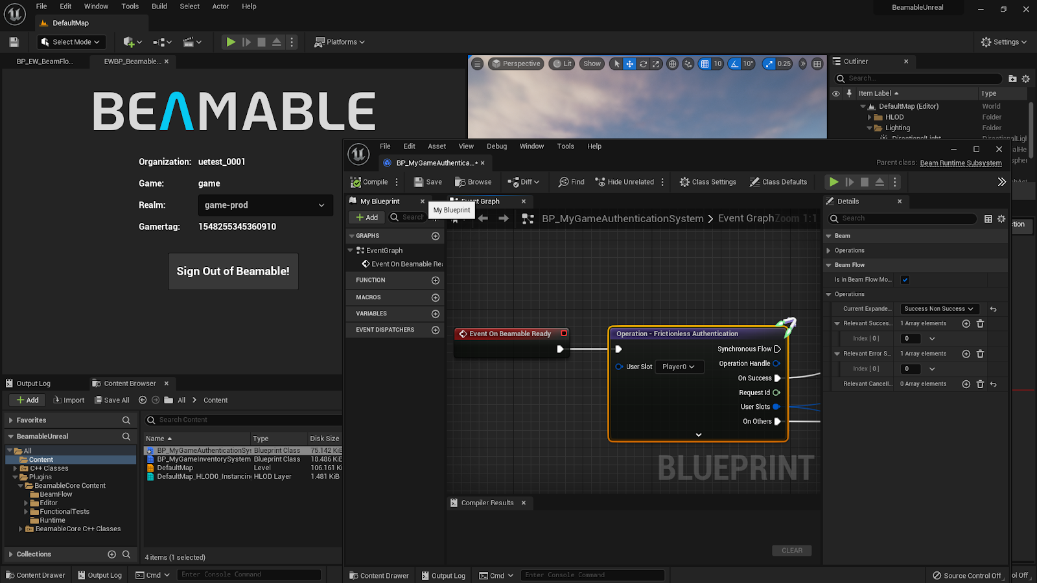Image resolution: width=1037 pixels, height=583 pixels.
Task: Expand the Beam Operations details section
Action: (x=828, y=251)
